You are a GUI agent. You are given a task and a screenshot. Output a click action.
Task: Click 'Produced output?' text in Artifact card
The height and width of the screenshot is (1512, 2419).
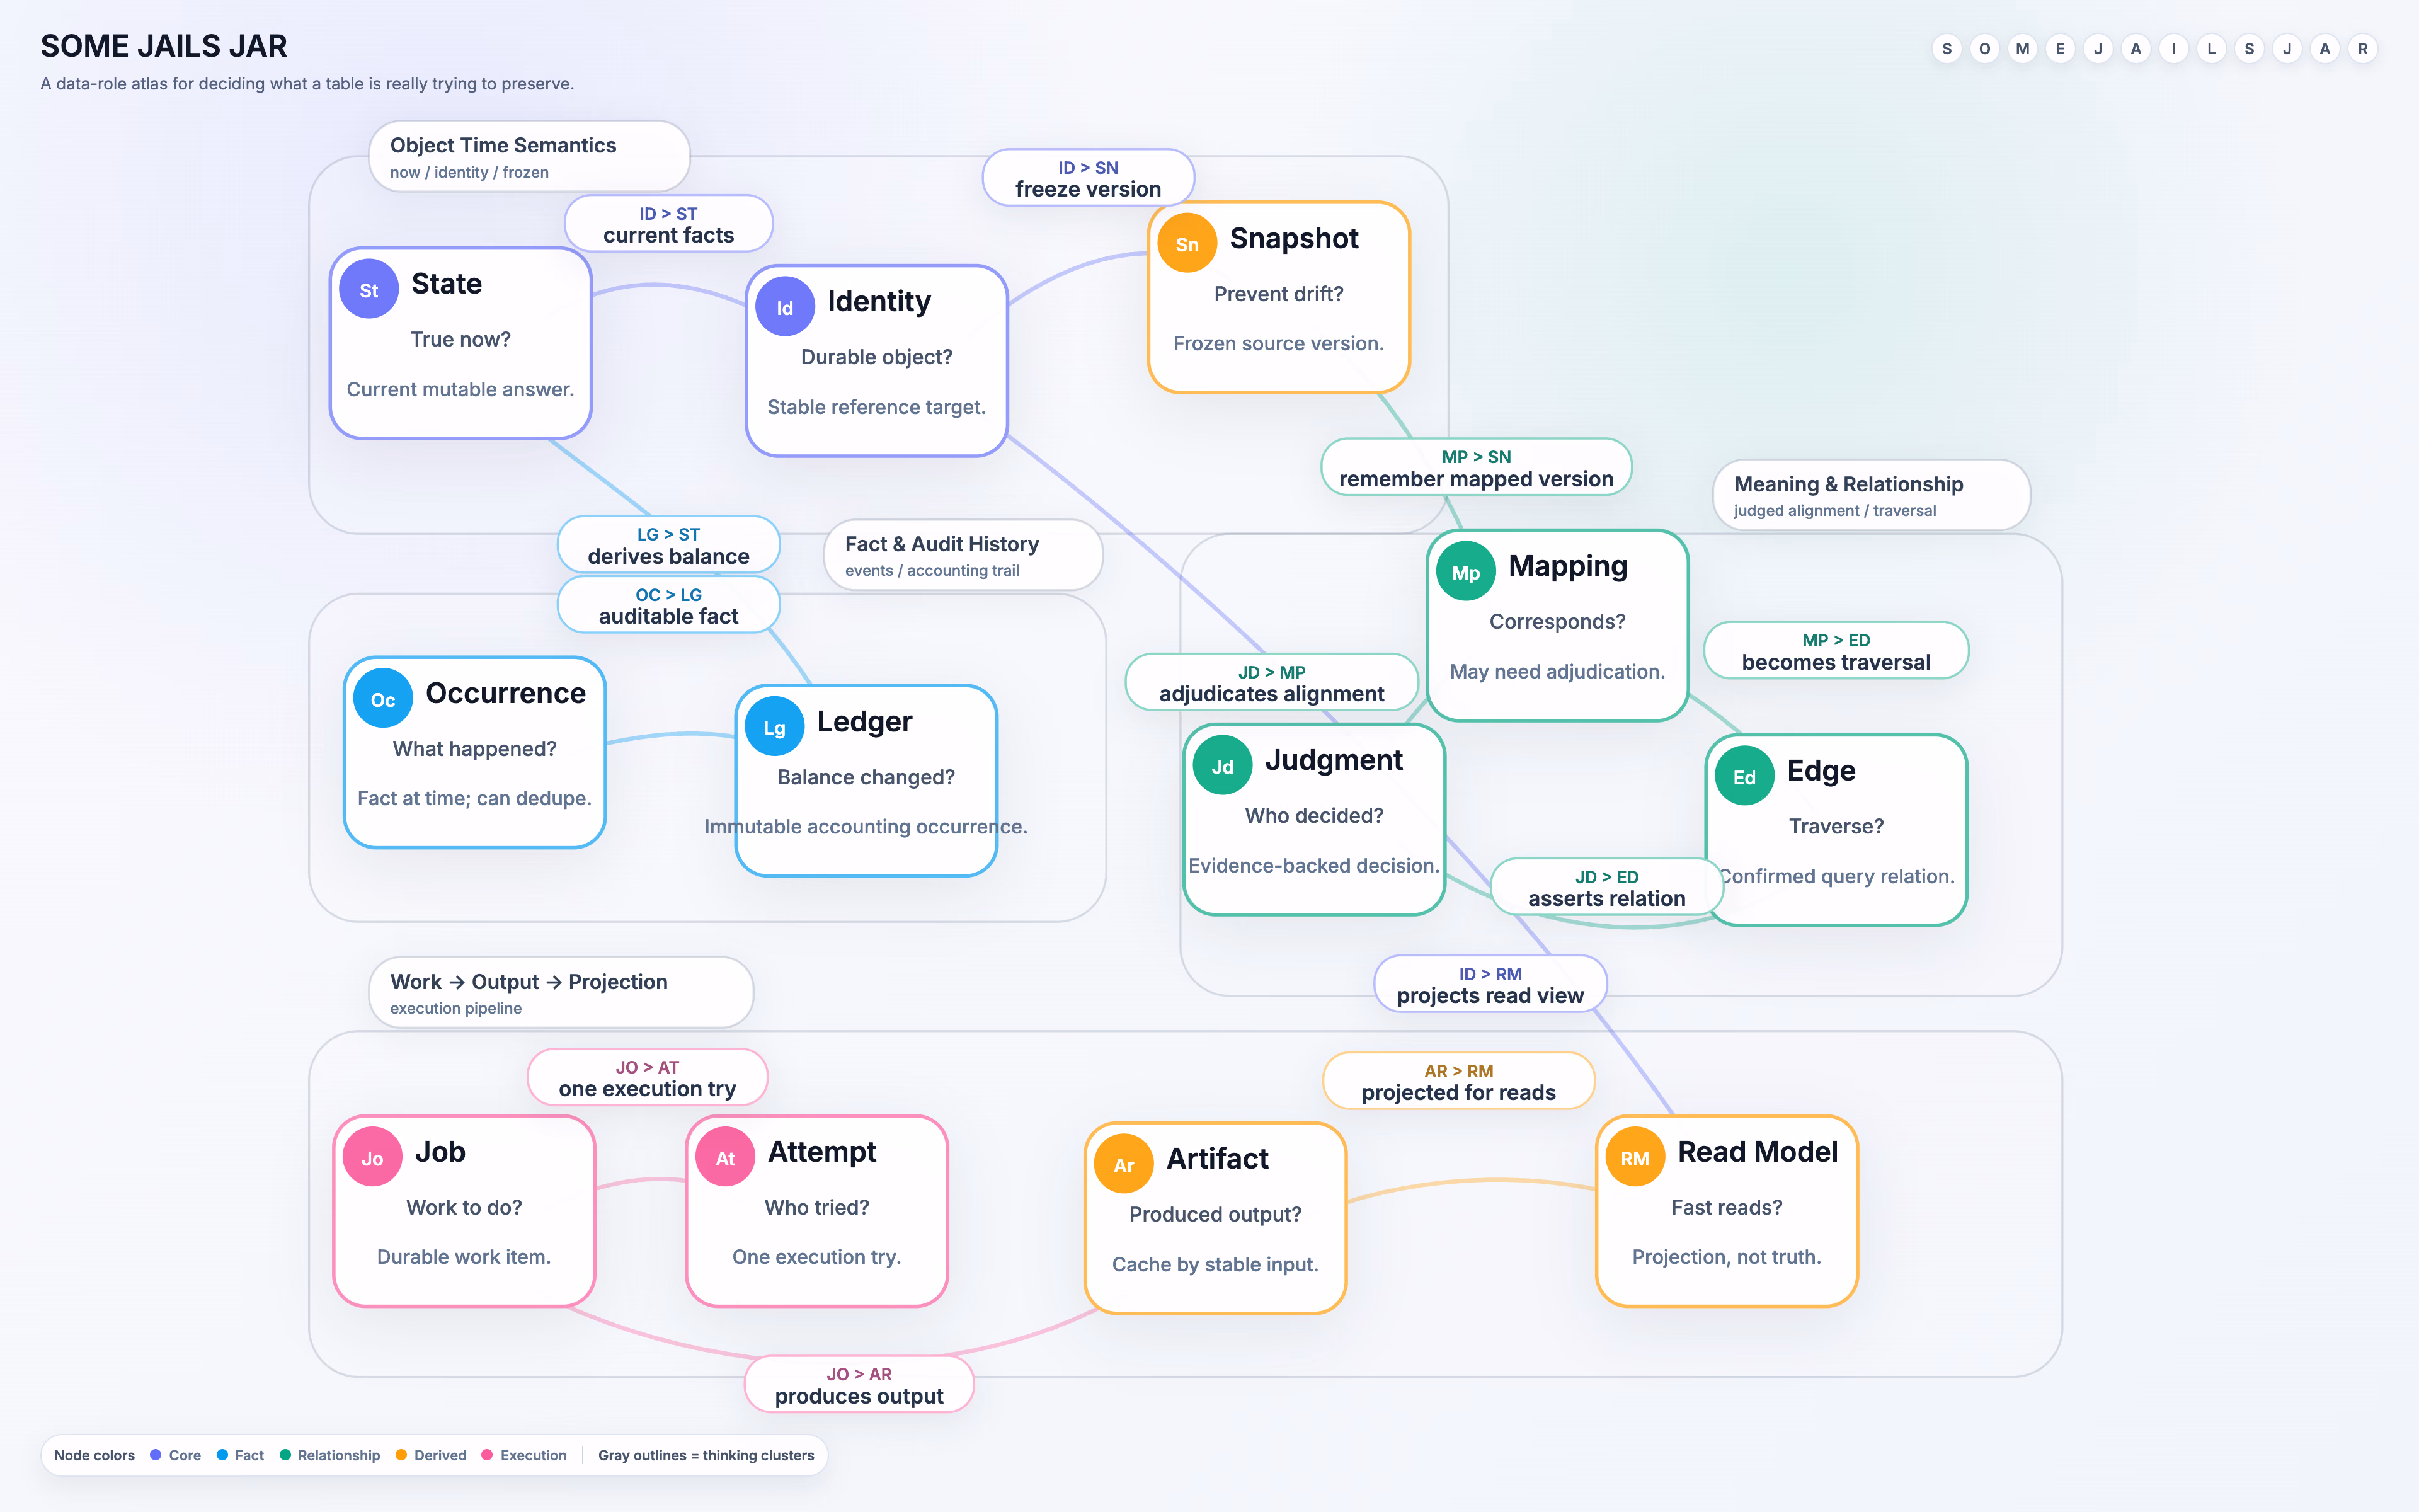[x=1216, y=1214]
